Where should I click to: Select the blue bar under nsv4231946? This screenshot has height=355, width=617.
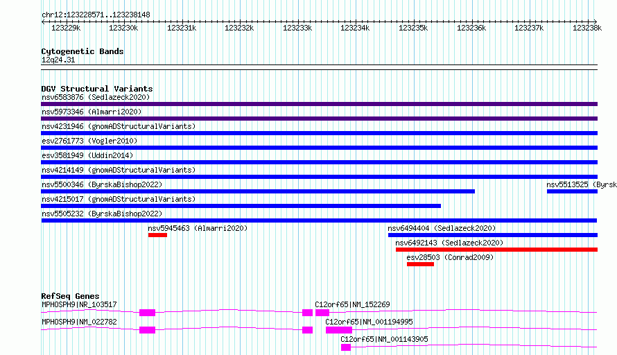pyautogui.click(x=319, y=133)
